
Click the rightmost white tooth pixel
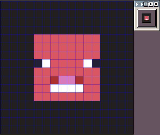[79, 89]
